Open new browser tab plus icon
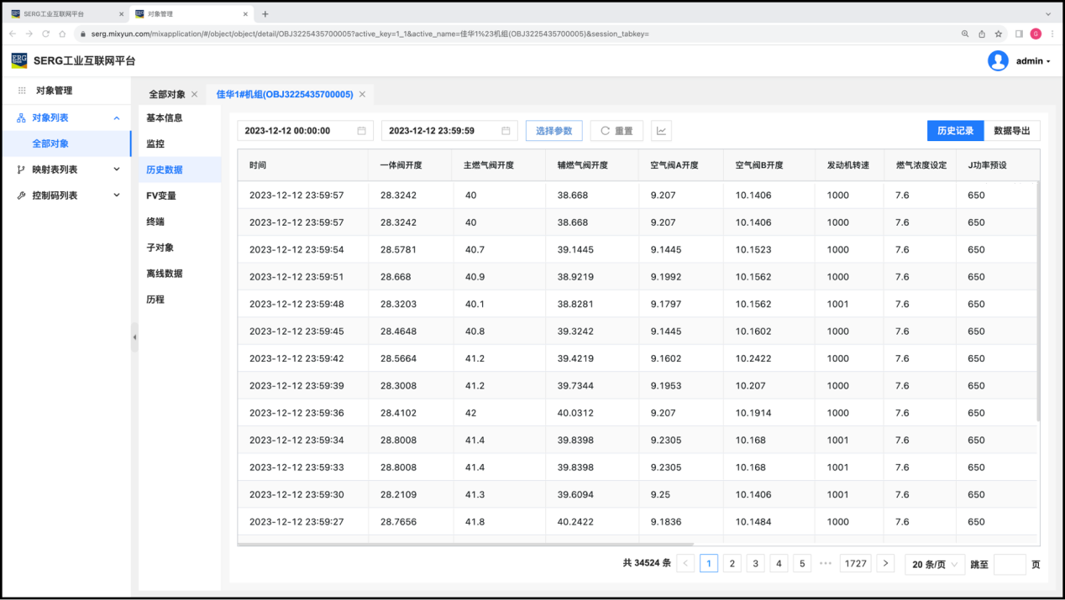Image resolution: width=1065 pixels, height=600 pixels. coord(265,14)
